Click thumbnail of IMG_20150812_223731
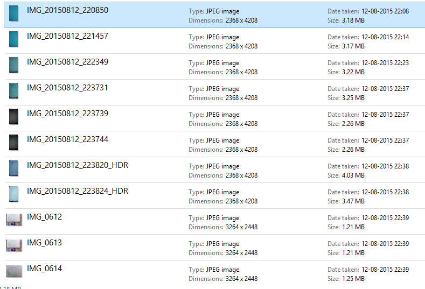Image resolution: width=425 pixels, height=289 pixels. coord(13,91)
